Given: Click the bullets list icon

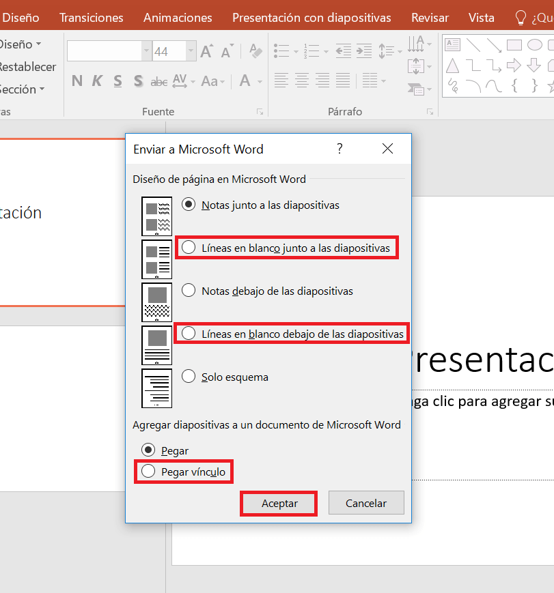Looking at the screenshot, I should 281,50.
